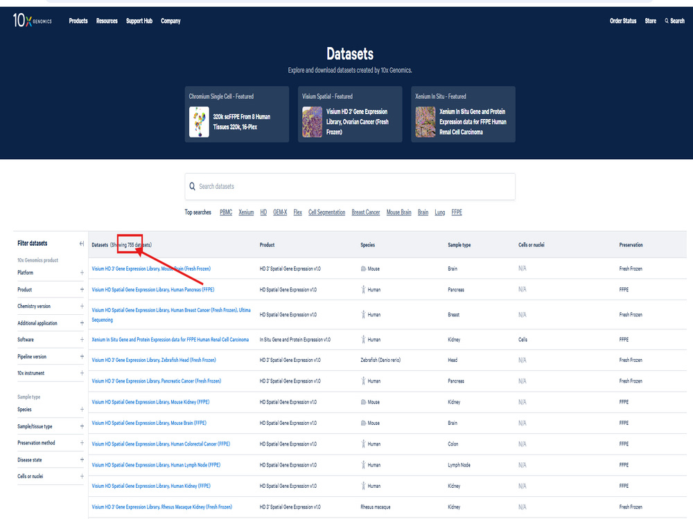Go to Order Status

pyautogui.click(x=623, y=21)
